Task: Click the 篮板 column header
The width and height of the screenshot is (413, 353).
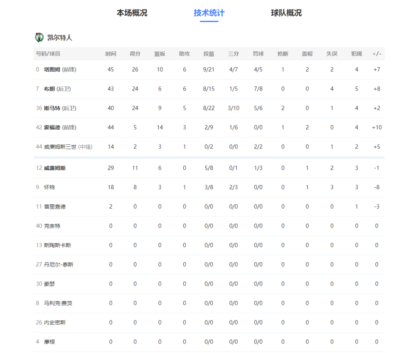Action: click(x=159, y=54)
